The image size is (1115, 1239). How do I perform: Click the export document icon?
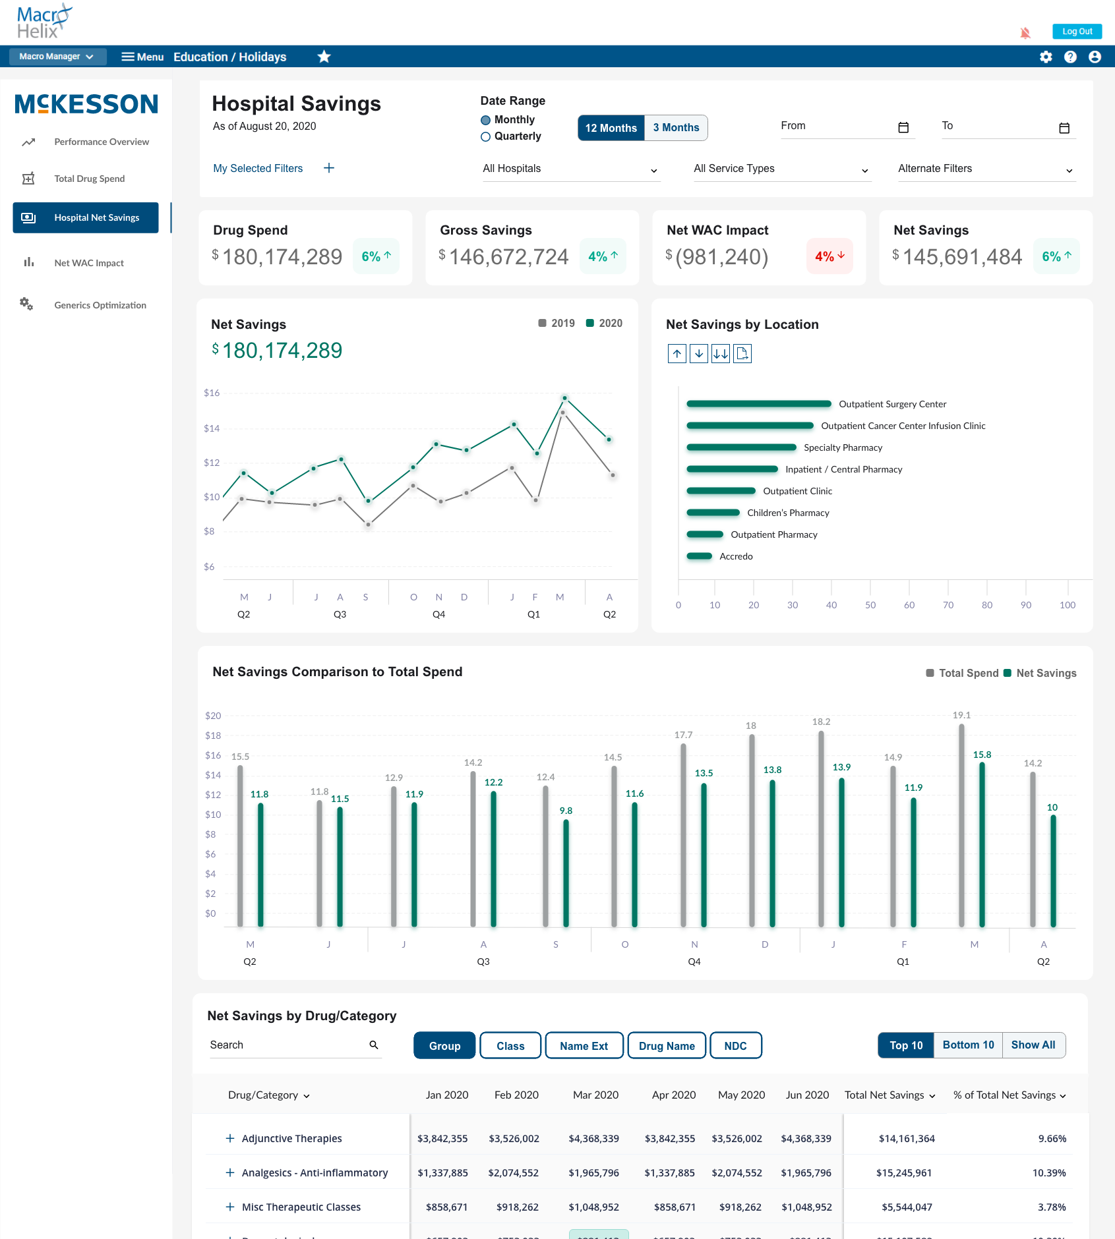742,354
